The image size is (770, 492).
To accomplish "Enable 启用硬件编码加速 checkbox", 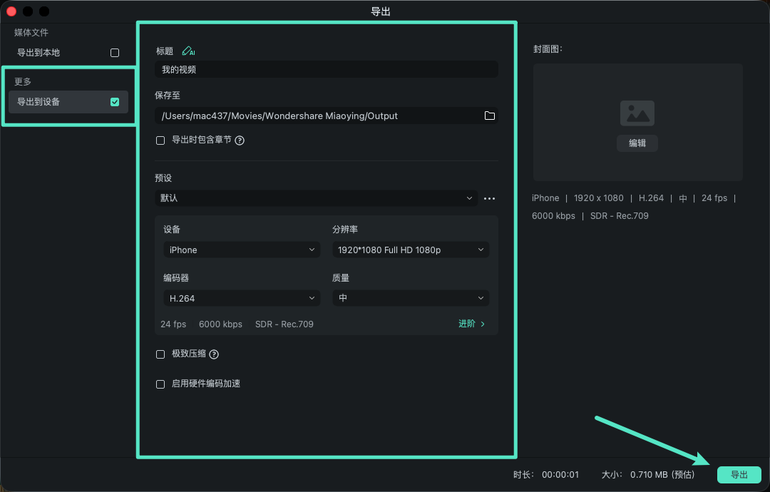I will coord(160,384).
